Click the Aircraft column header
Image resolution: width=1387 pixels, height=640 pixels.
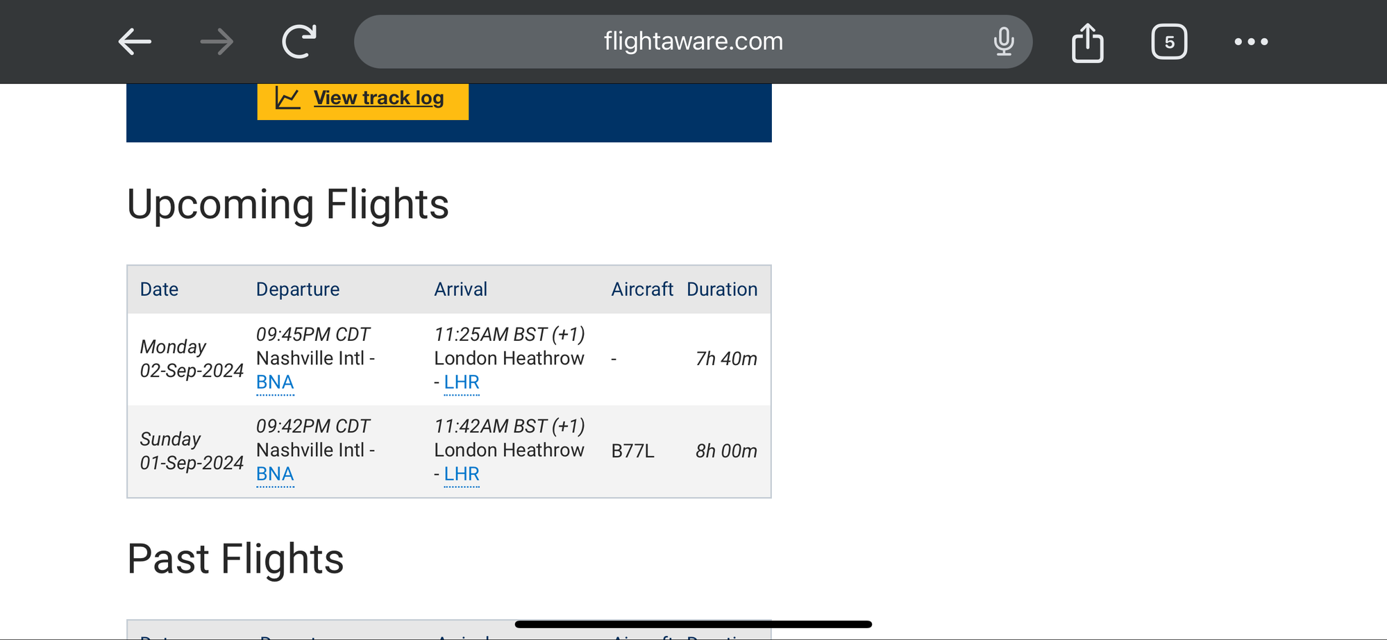[642, 289]
